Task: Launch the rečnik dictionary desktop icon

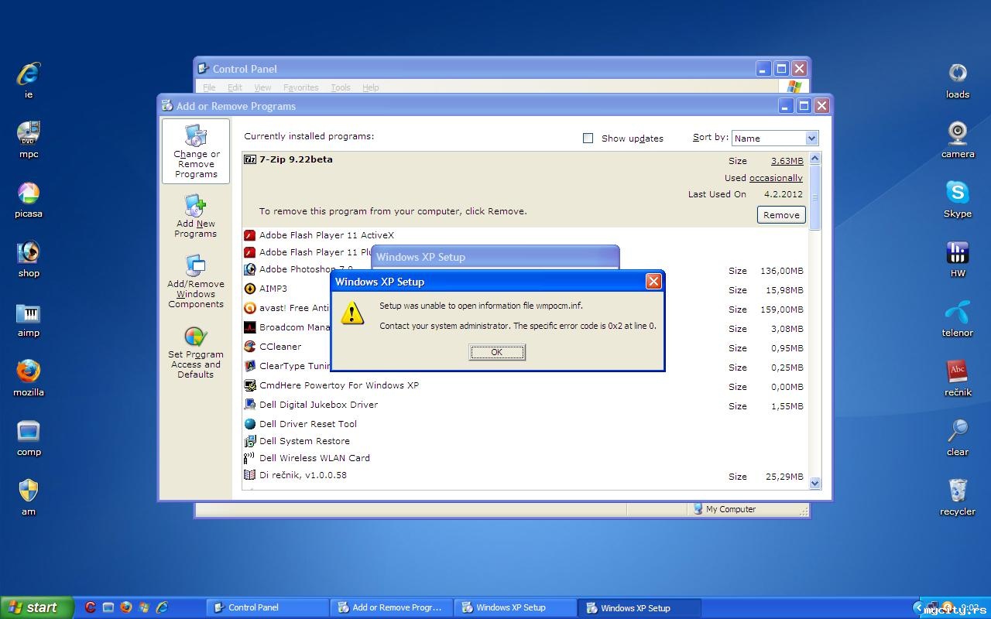Action: coord(958,372)
